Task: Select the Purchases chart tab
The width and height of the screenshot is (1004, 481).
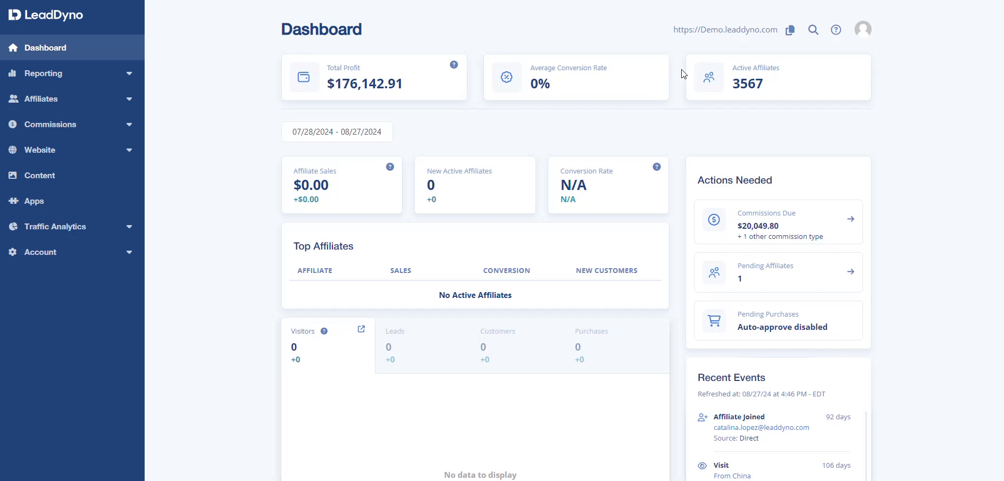Action: pos(612,345)
